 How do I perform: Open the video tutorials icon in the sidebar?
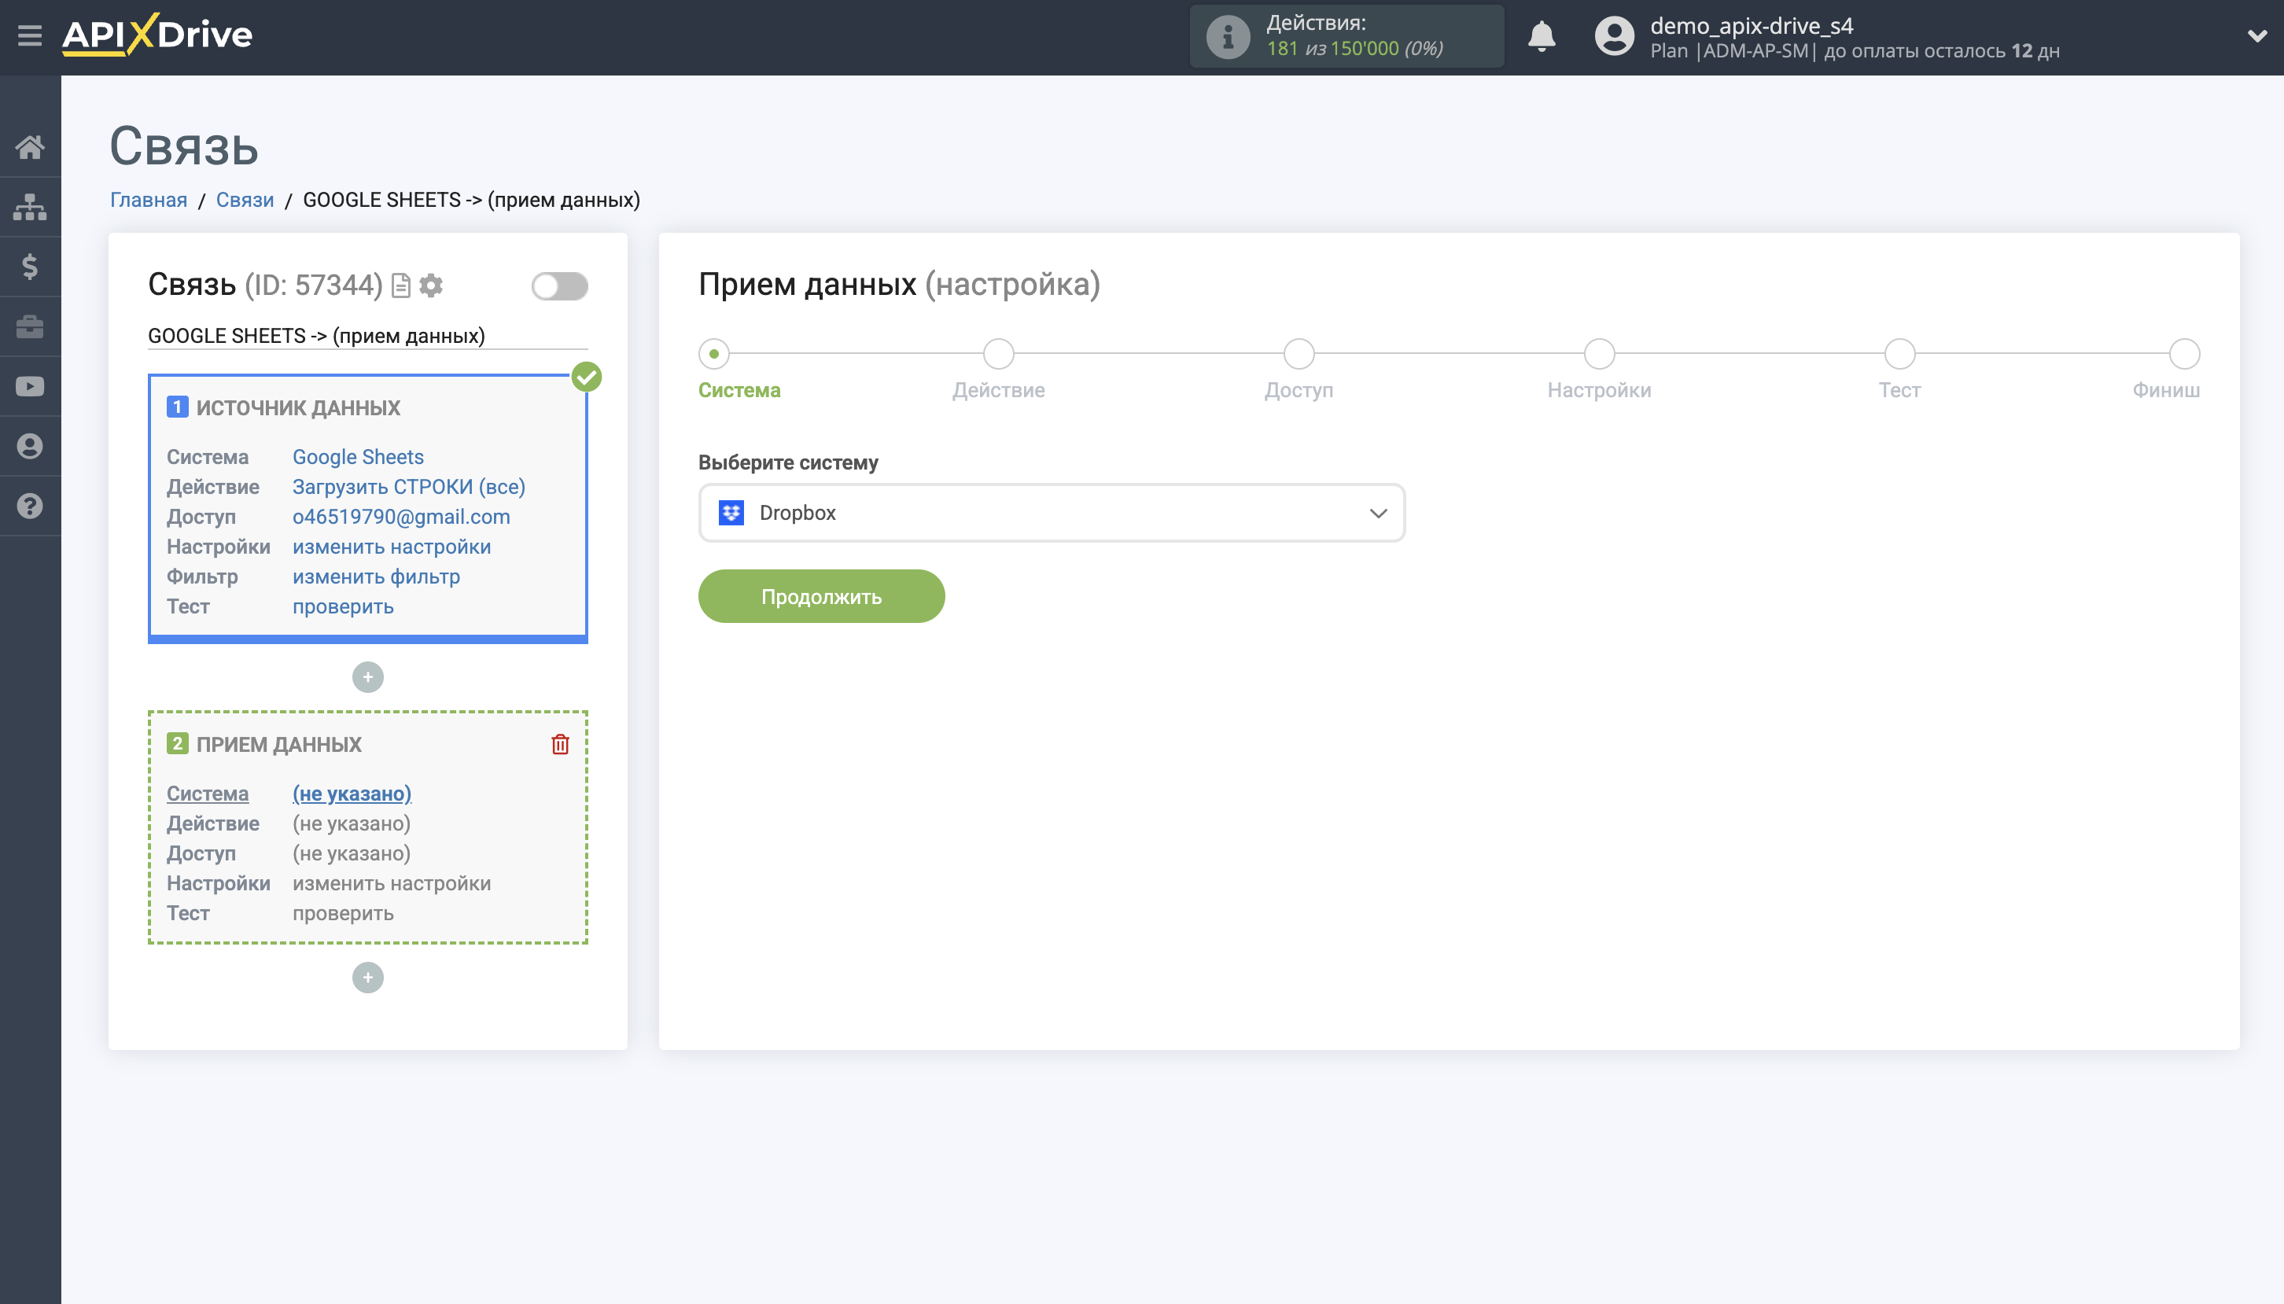[30, 386]
